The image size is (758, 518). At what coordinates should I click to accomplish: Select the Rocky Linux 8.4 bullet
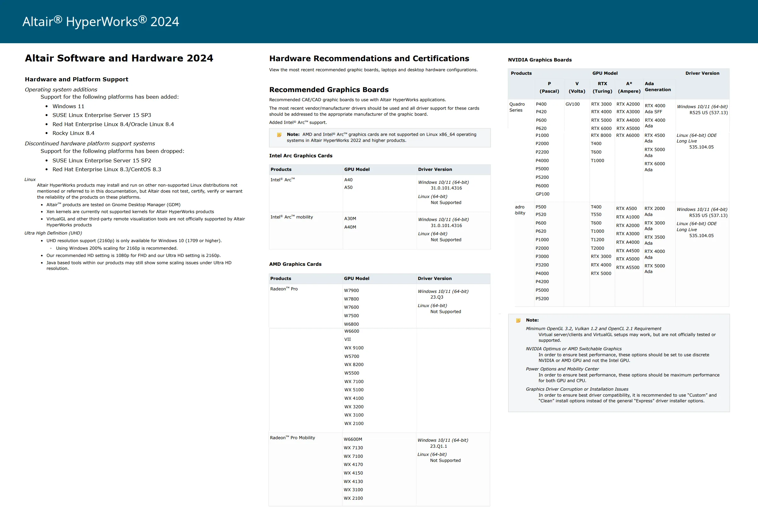tap(73, 133)
